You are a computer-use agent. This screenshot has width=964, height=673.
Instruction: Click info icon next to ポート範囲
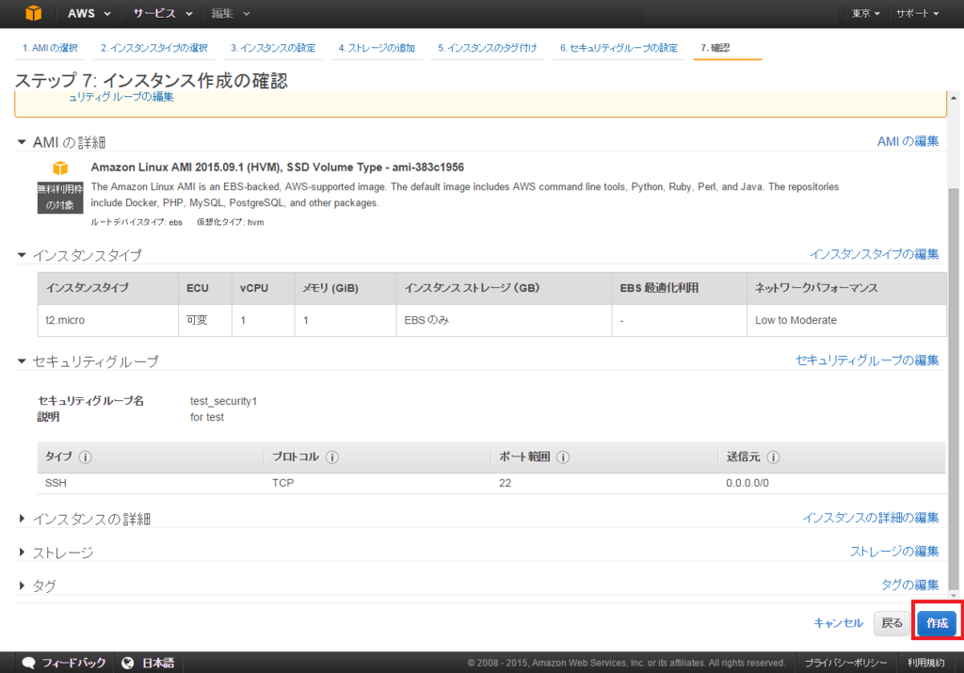pos(563,457)
